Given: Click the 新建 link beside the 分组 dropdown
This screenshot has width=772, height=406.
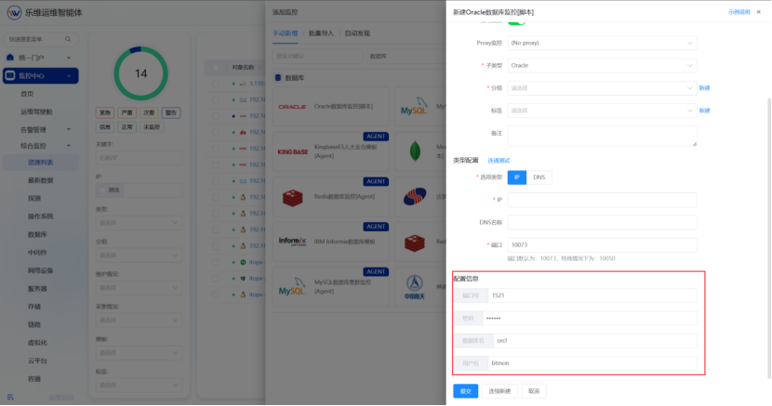Looking at the screenshot, I should [704, 88].
